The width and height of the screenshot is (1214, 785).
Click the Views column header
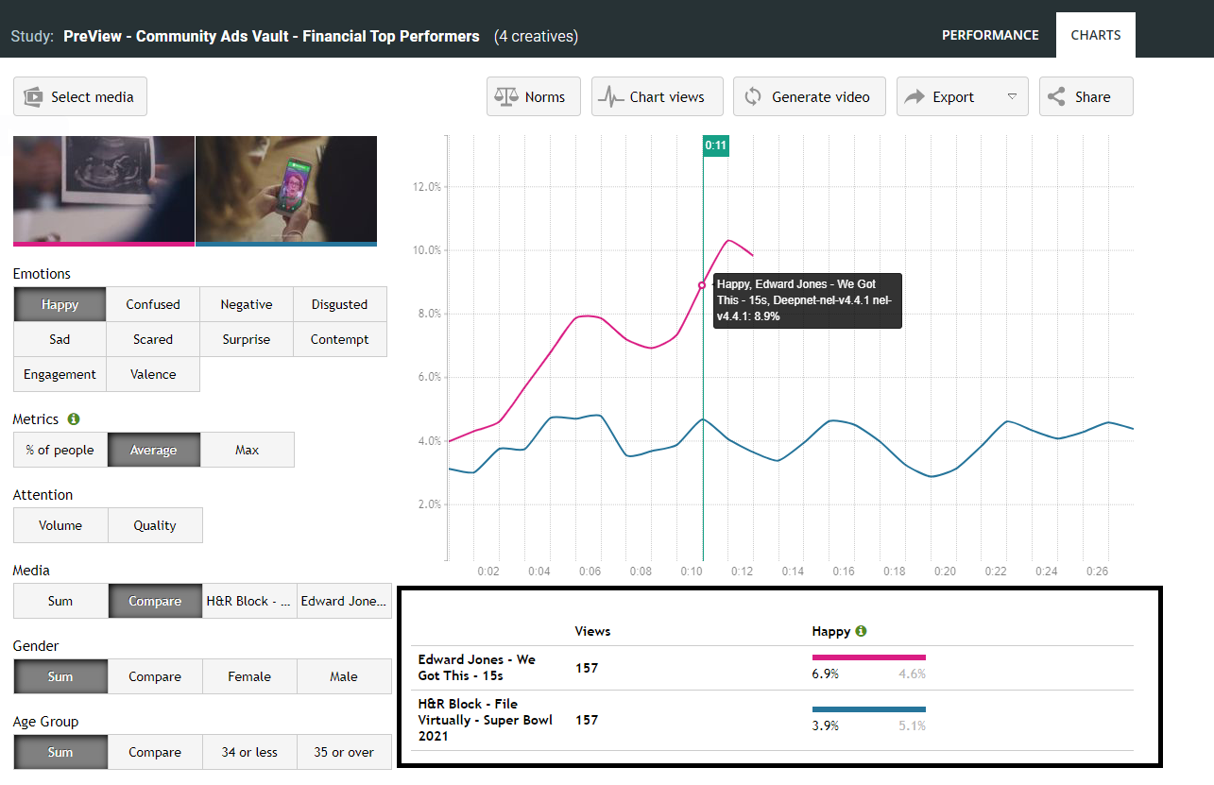tap(593, 631)
